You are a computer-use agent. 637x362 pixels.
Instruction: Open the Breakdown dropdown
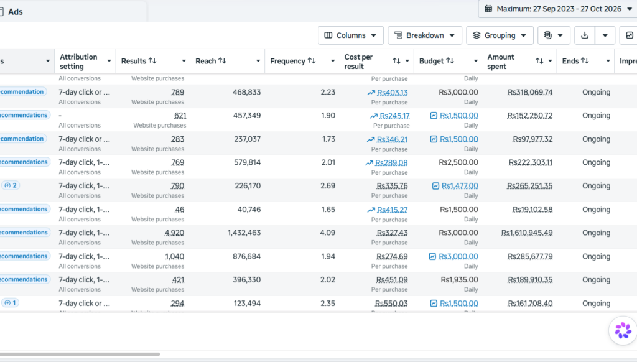(x=424, y=35)
